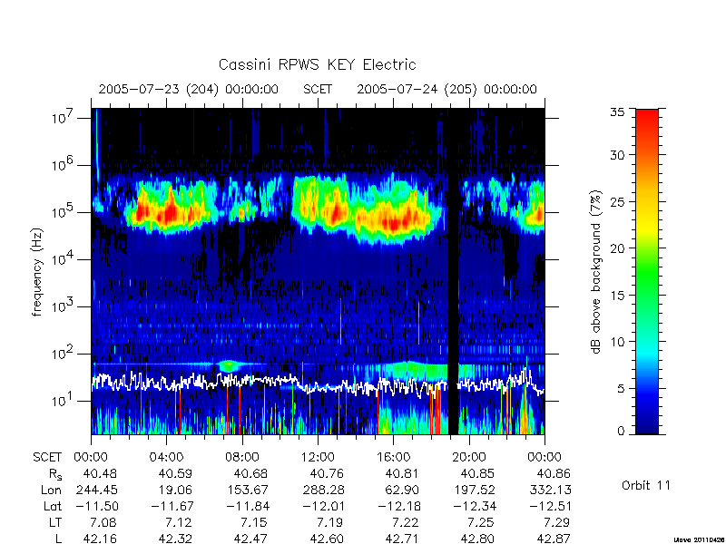Click the 12:00 time tick label
This screenshot has width=726, height=544.
(318, 457)
